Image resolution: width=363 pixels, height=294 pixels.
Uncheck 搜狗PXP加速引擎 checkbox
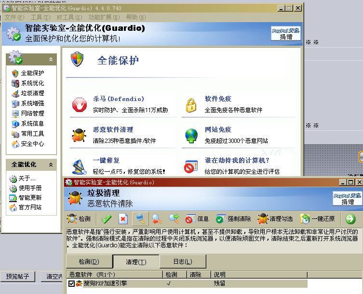(x=71, y=283)
